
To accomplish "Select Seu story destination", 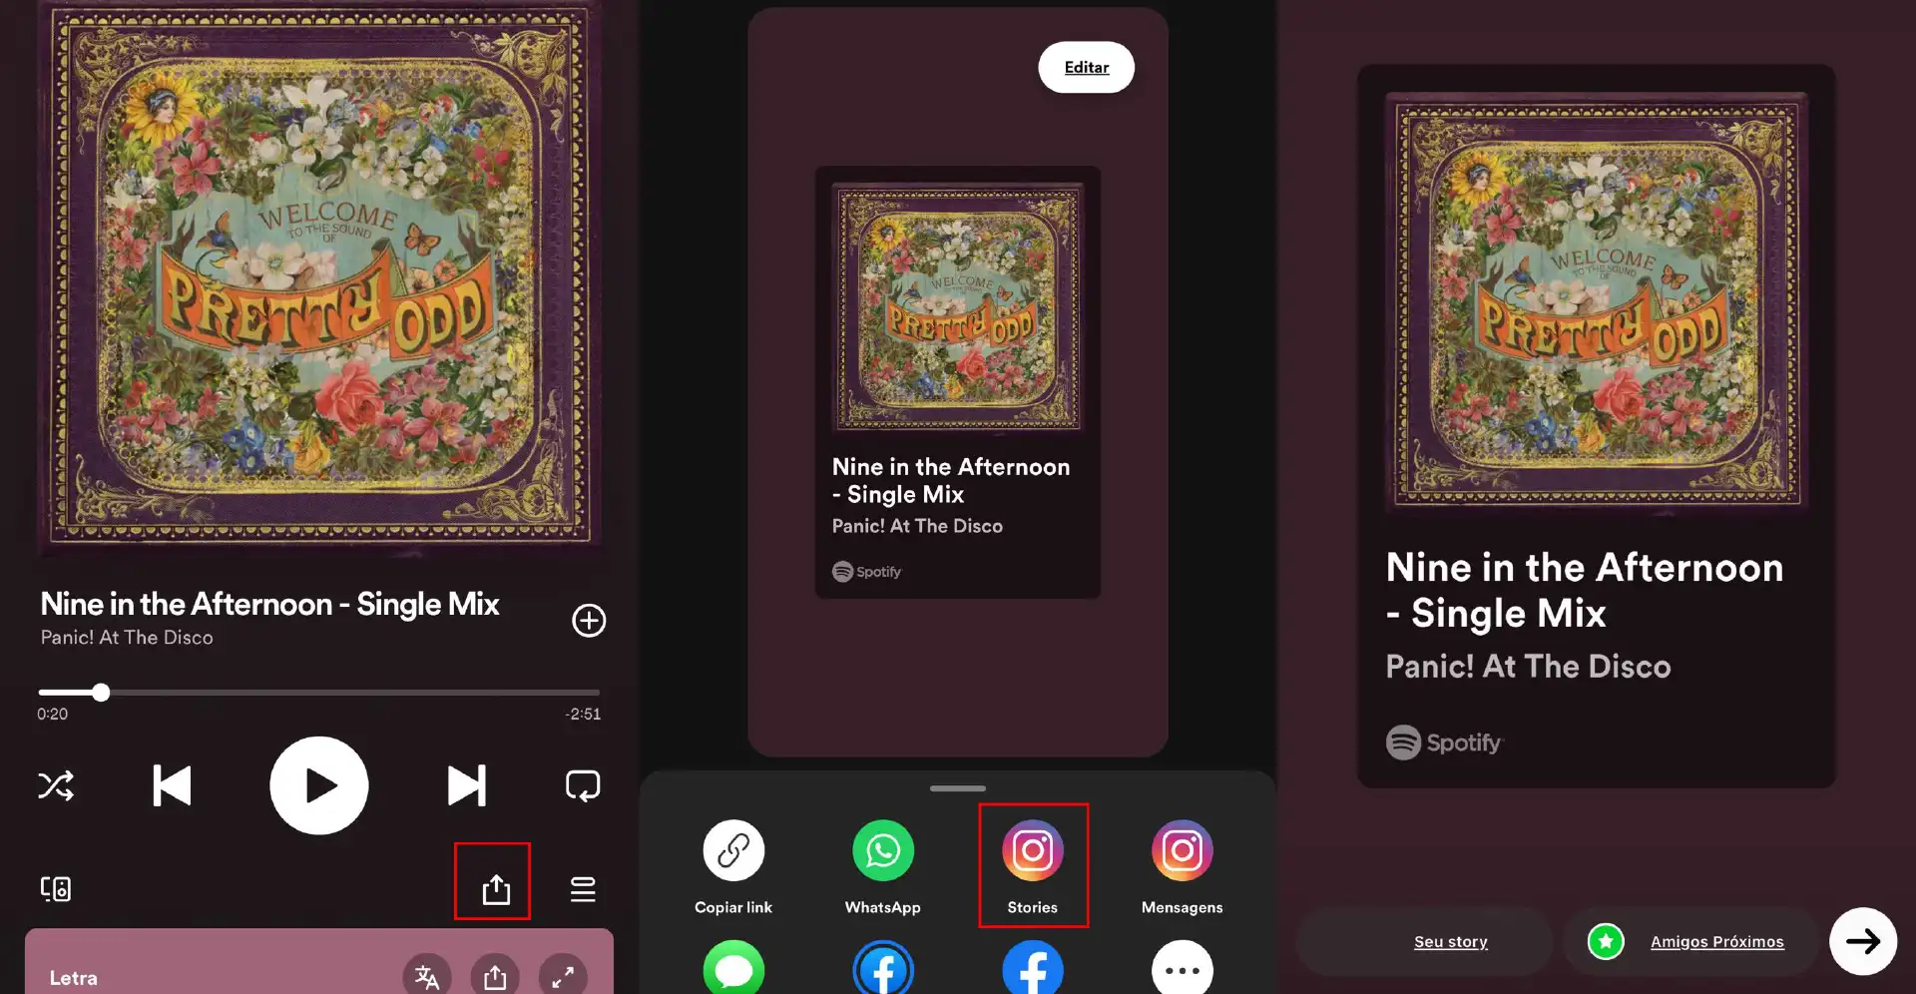I will pos(1450,941).
